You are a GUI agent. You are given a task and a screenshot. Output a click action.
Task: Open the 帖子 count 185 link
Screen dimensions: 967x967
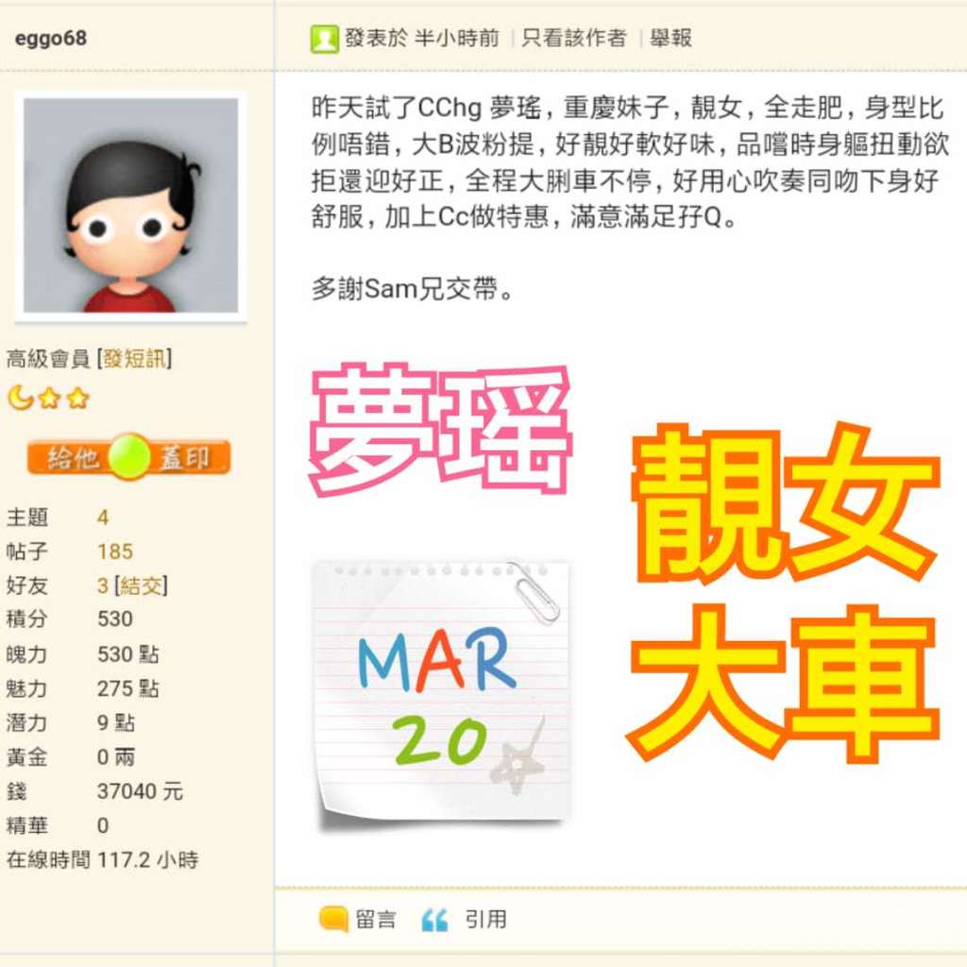pos(115,551)
